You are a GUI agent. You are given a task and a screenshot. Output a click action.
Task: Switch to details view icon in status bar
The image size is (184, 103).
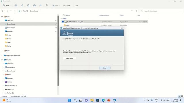click(179, 96)
